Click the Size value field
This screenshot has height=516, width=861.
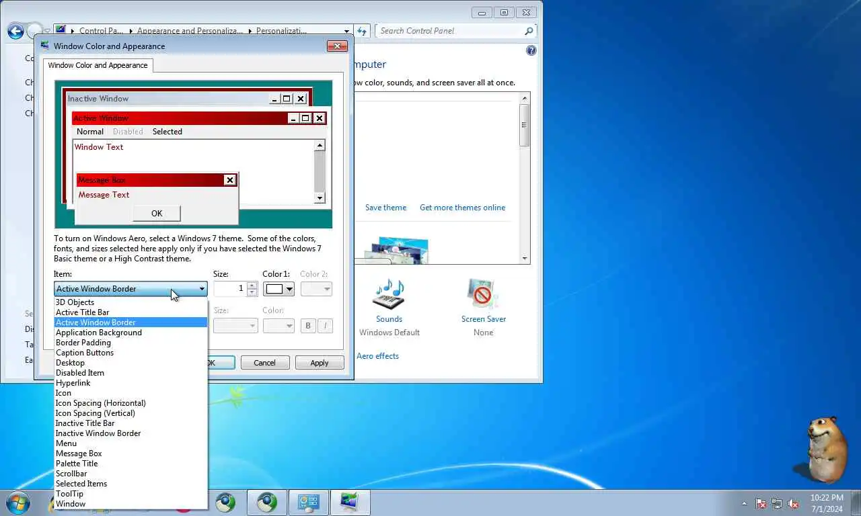[230, 289]
